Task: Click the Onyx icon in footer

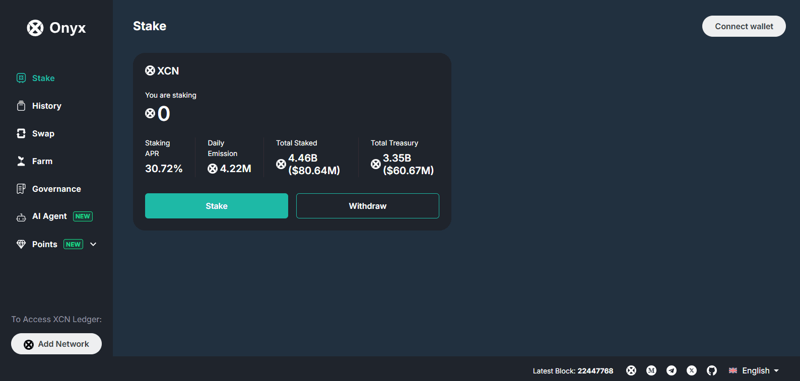Action: pos(631,370)
